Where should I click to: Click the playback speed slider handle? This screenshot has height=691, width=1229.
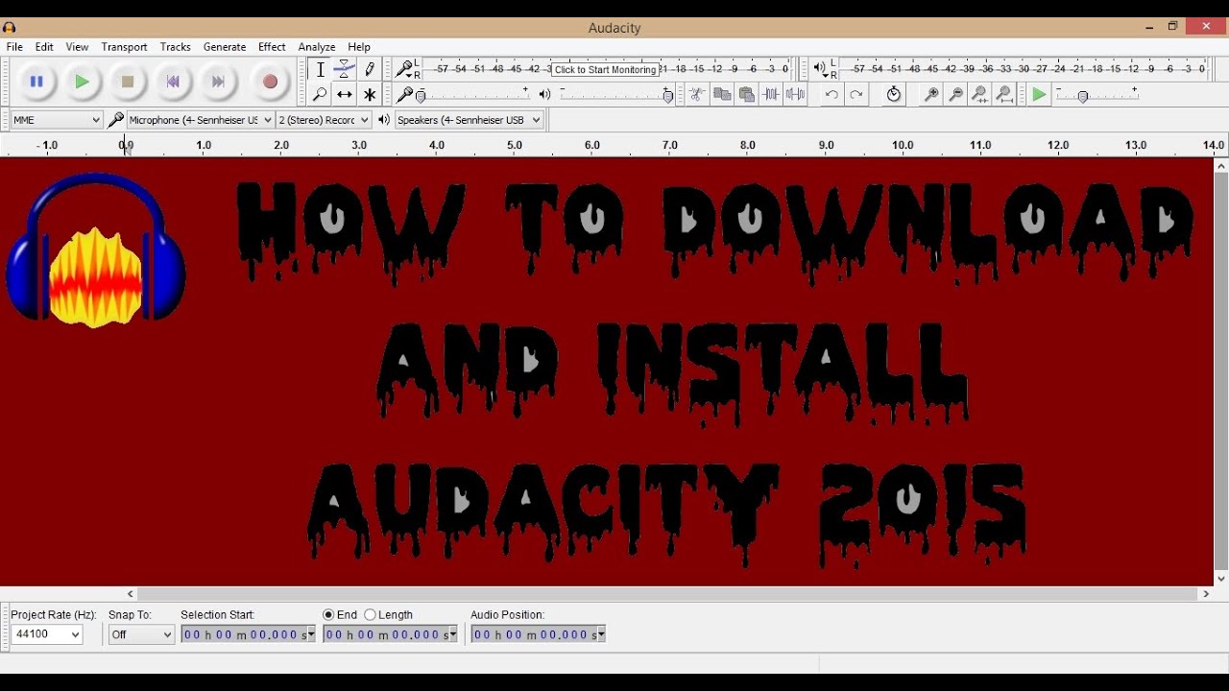click(1083, 96)
